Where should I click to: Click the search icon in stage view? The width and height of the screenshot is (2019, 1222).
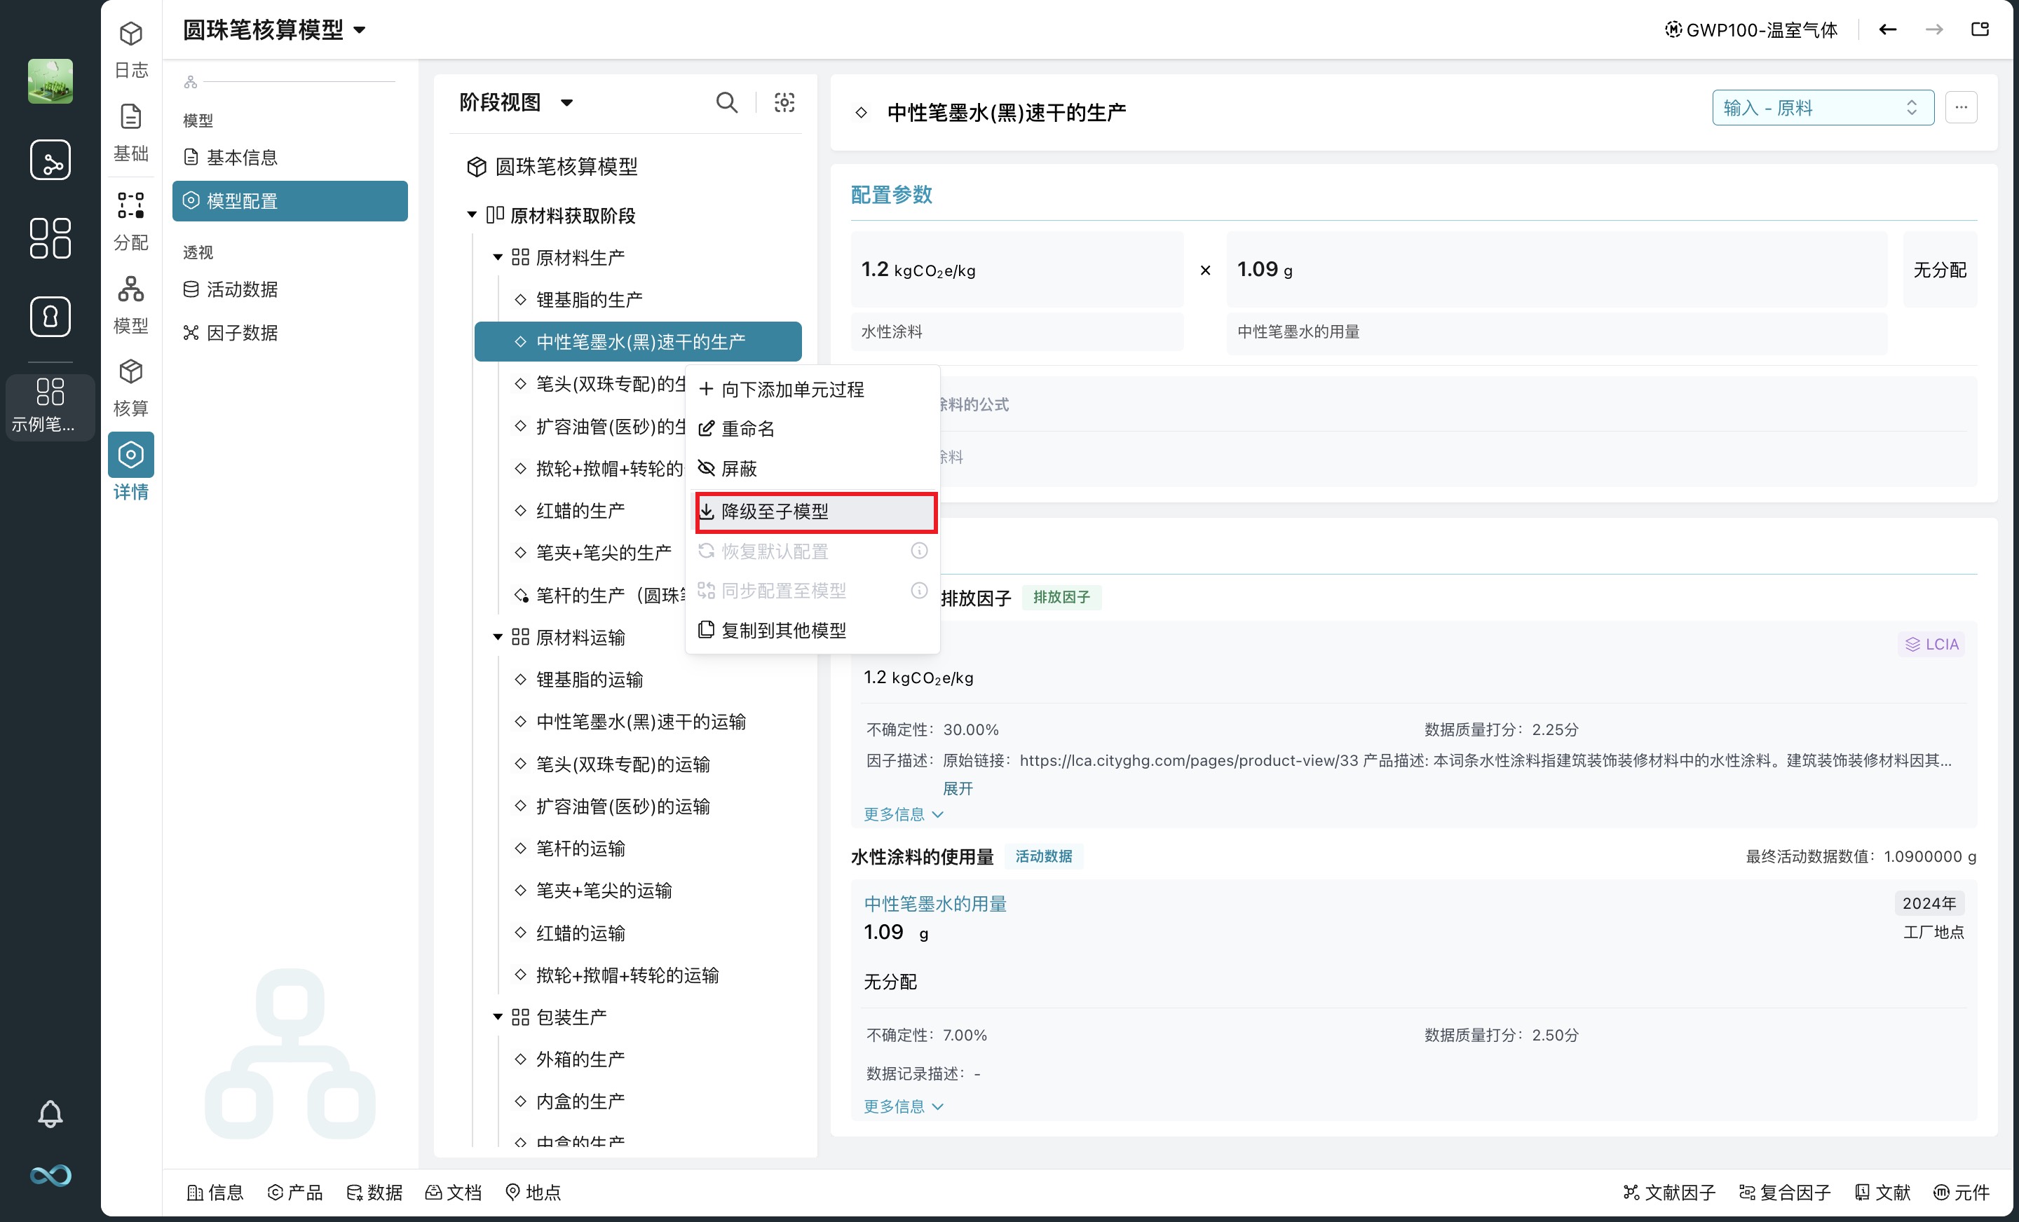coord(726,102)
